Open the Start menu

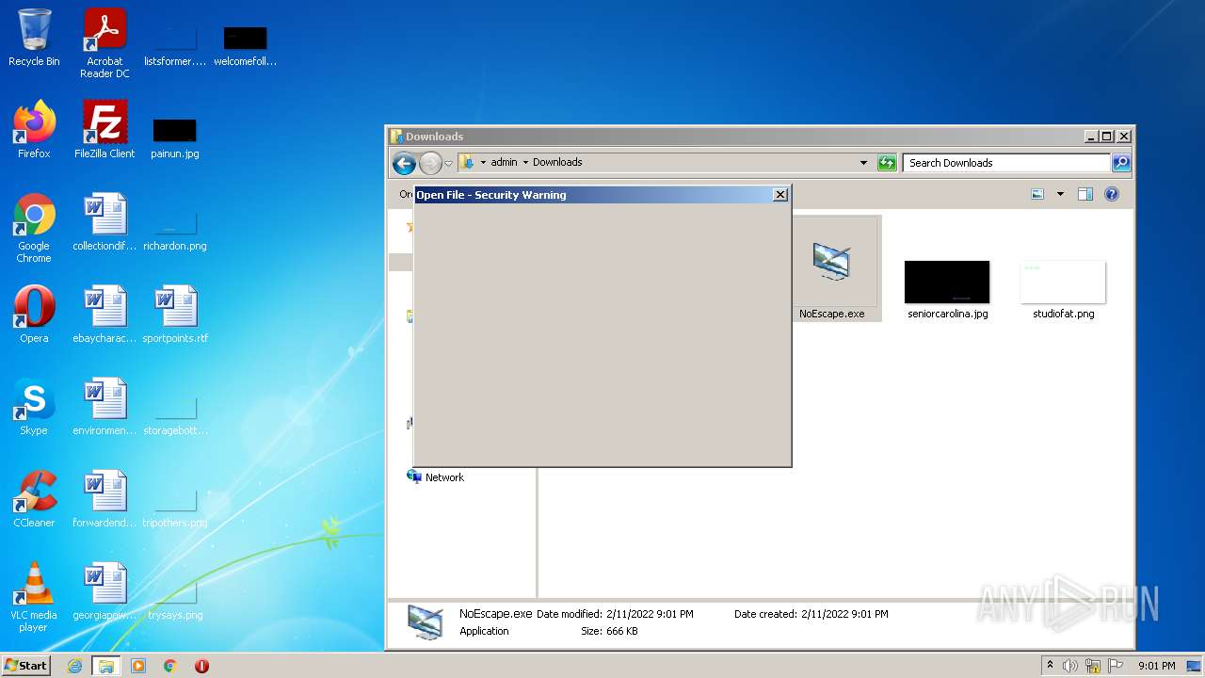[26, 666]
